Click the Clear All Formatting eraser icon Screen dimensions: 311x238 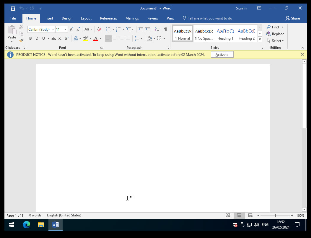[x=99, y=29]
